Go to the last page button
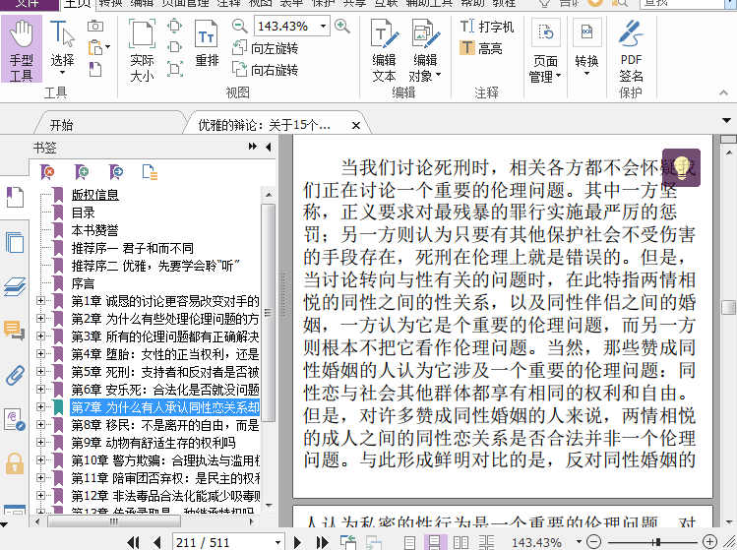This screenshot has width=737, height=550. (322, 542)
